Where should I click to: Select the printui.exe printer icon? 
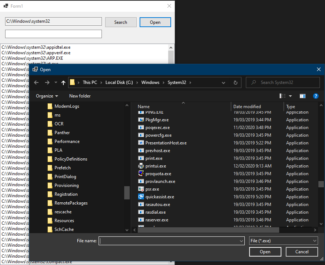(141, 166)
